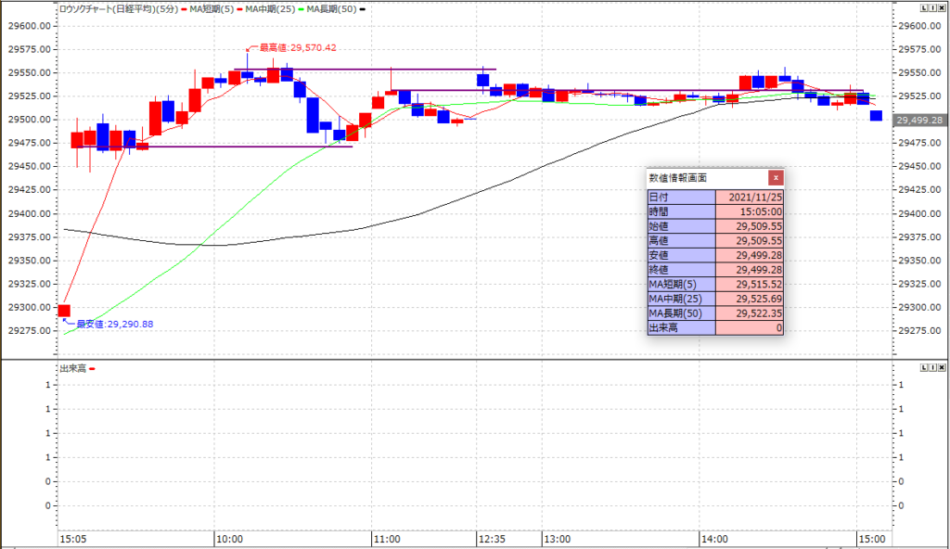This screenshot has height=549, width=950.
Task: Select the MA長期(50) value 29,522.35
Action: tap(750, 313)
